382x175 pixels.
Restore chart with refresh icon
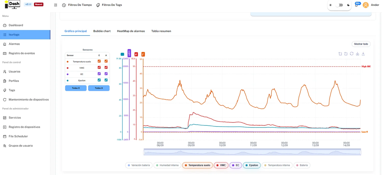[x=351, y=54]
